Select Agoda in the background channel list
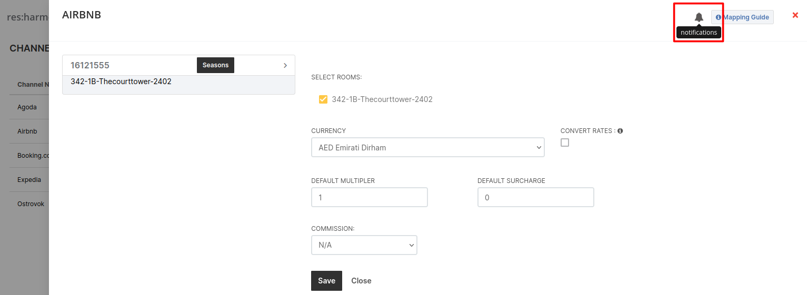The height and width of the screenshot is (295, 807). click(27, 107)
